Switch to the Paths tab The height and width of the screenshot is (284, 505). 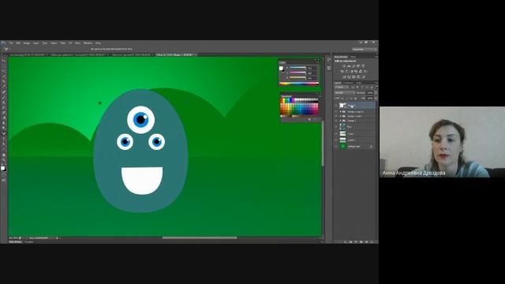point(358,83)
